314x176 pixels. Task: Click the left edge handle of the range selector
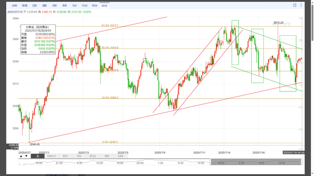(210, 162)
